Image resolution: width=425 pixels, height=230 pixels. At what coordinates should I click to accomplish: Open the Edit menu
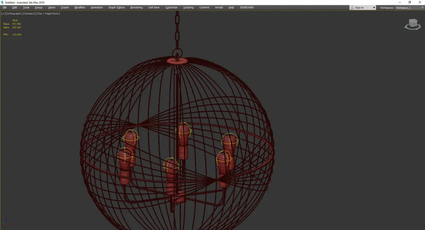(15, 7)
